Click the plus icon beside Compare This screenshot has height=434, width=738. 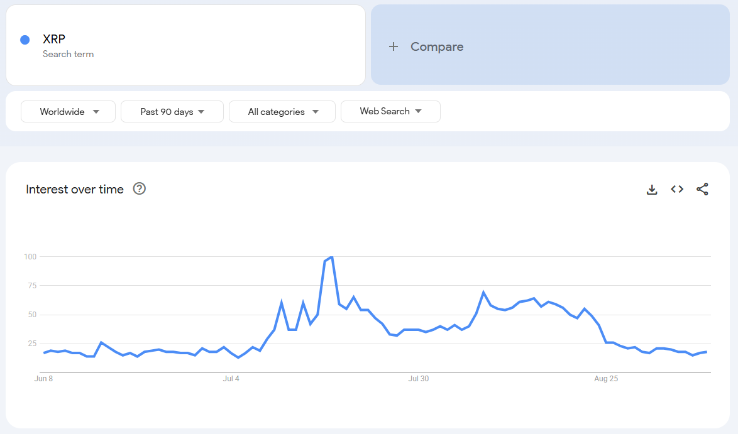(394, 46)
